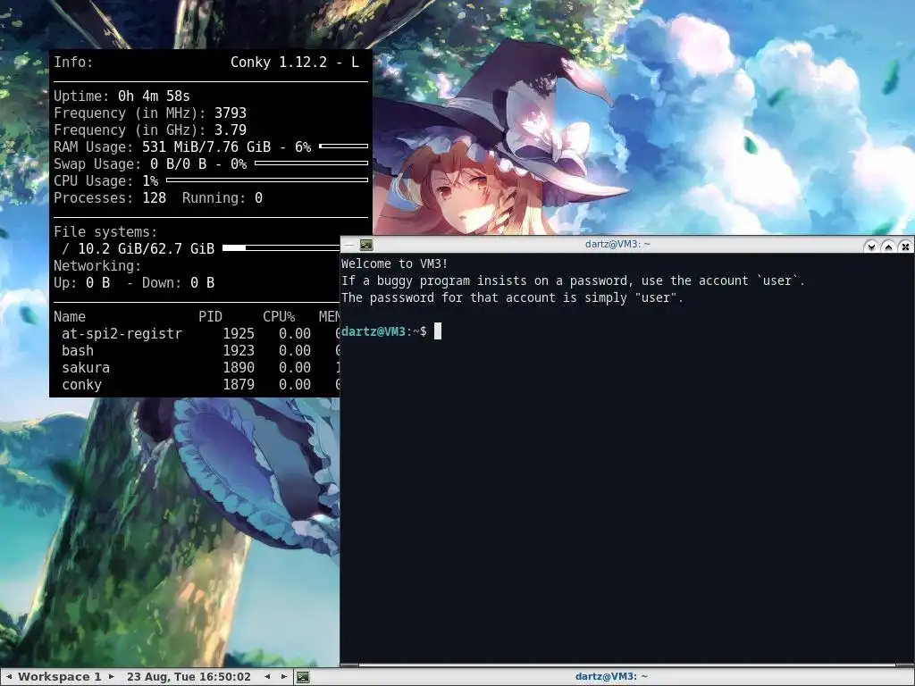Click the 'Processes: 128' text
Image resolution: width=915 pixels, height=686 pixels.
[110, 198]
